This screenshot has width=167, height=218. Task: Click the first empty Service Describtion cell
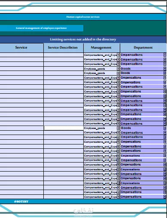point(64,55)
